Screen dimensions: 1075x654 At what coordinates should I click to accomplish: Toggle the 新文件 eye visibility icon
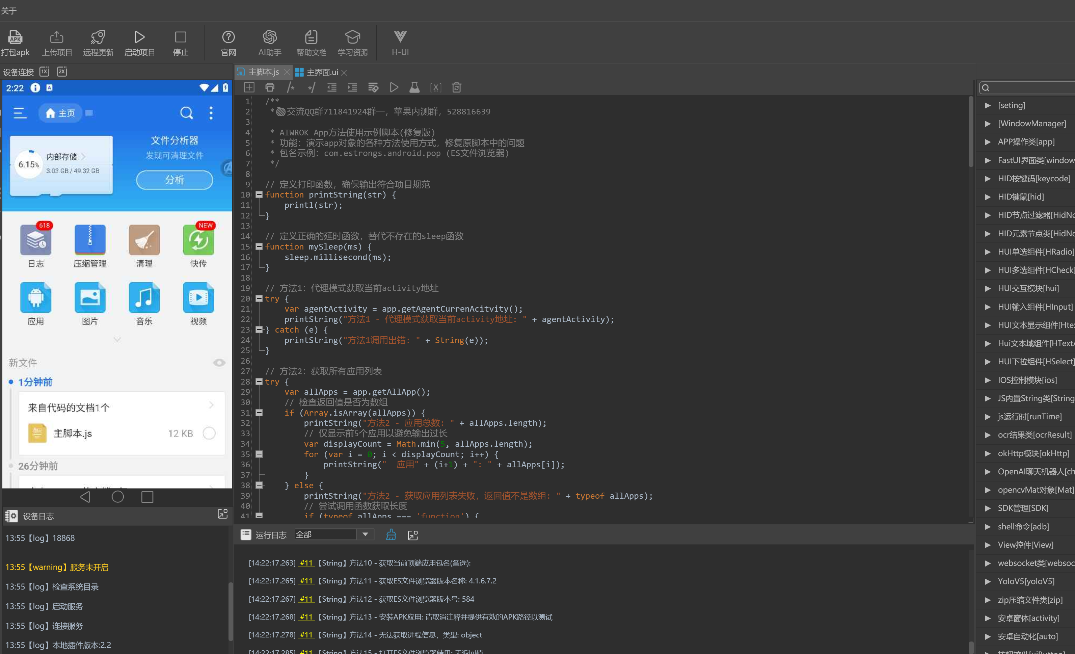219,363
